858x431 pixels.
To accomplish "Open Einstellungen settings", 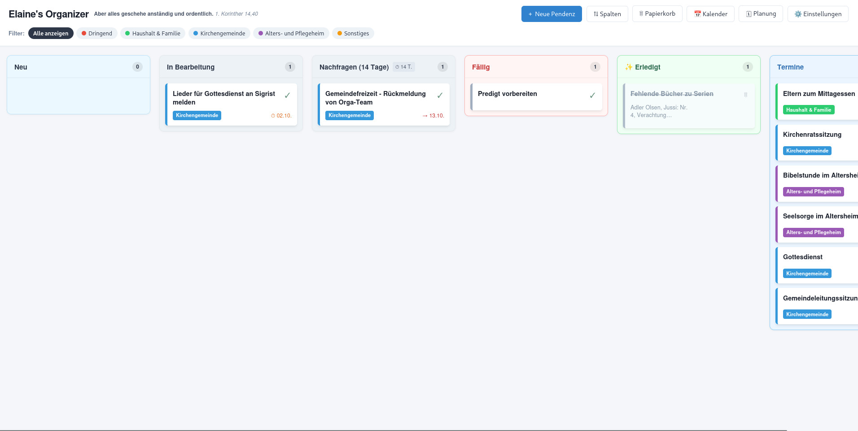I will 818,14.
